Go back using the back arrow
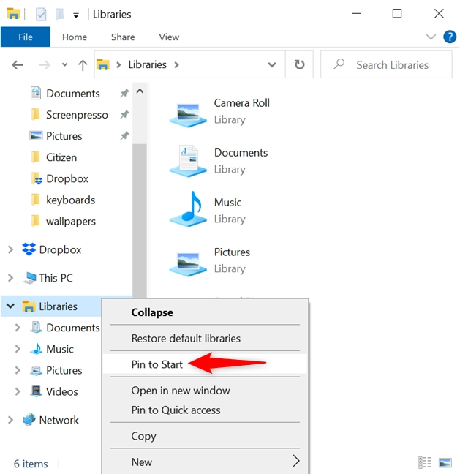This screenshot has height=474, width=460. (x=18, y=64)
